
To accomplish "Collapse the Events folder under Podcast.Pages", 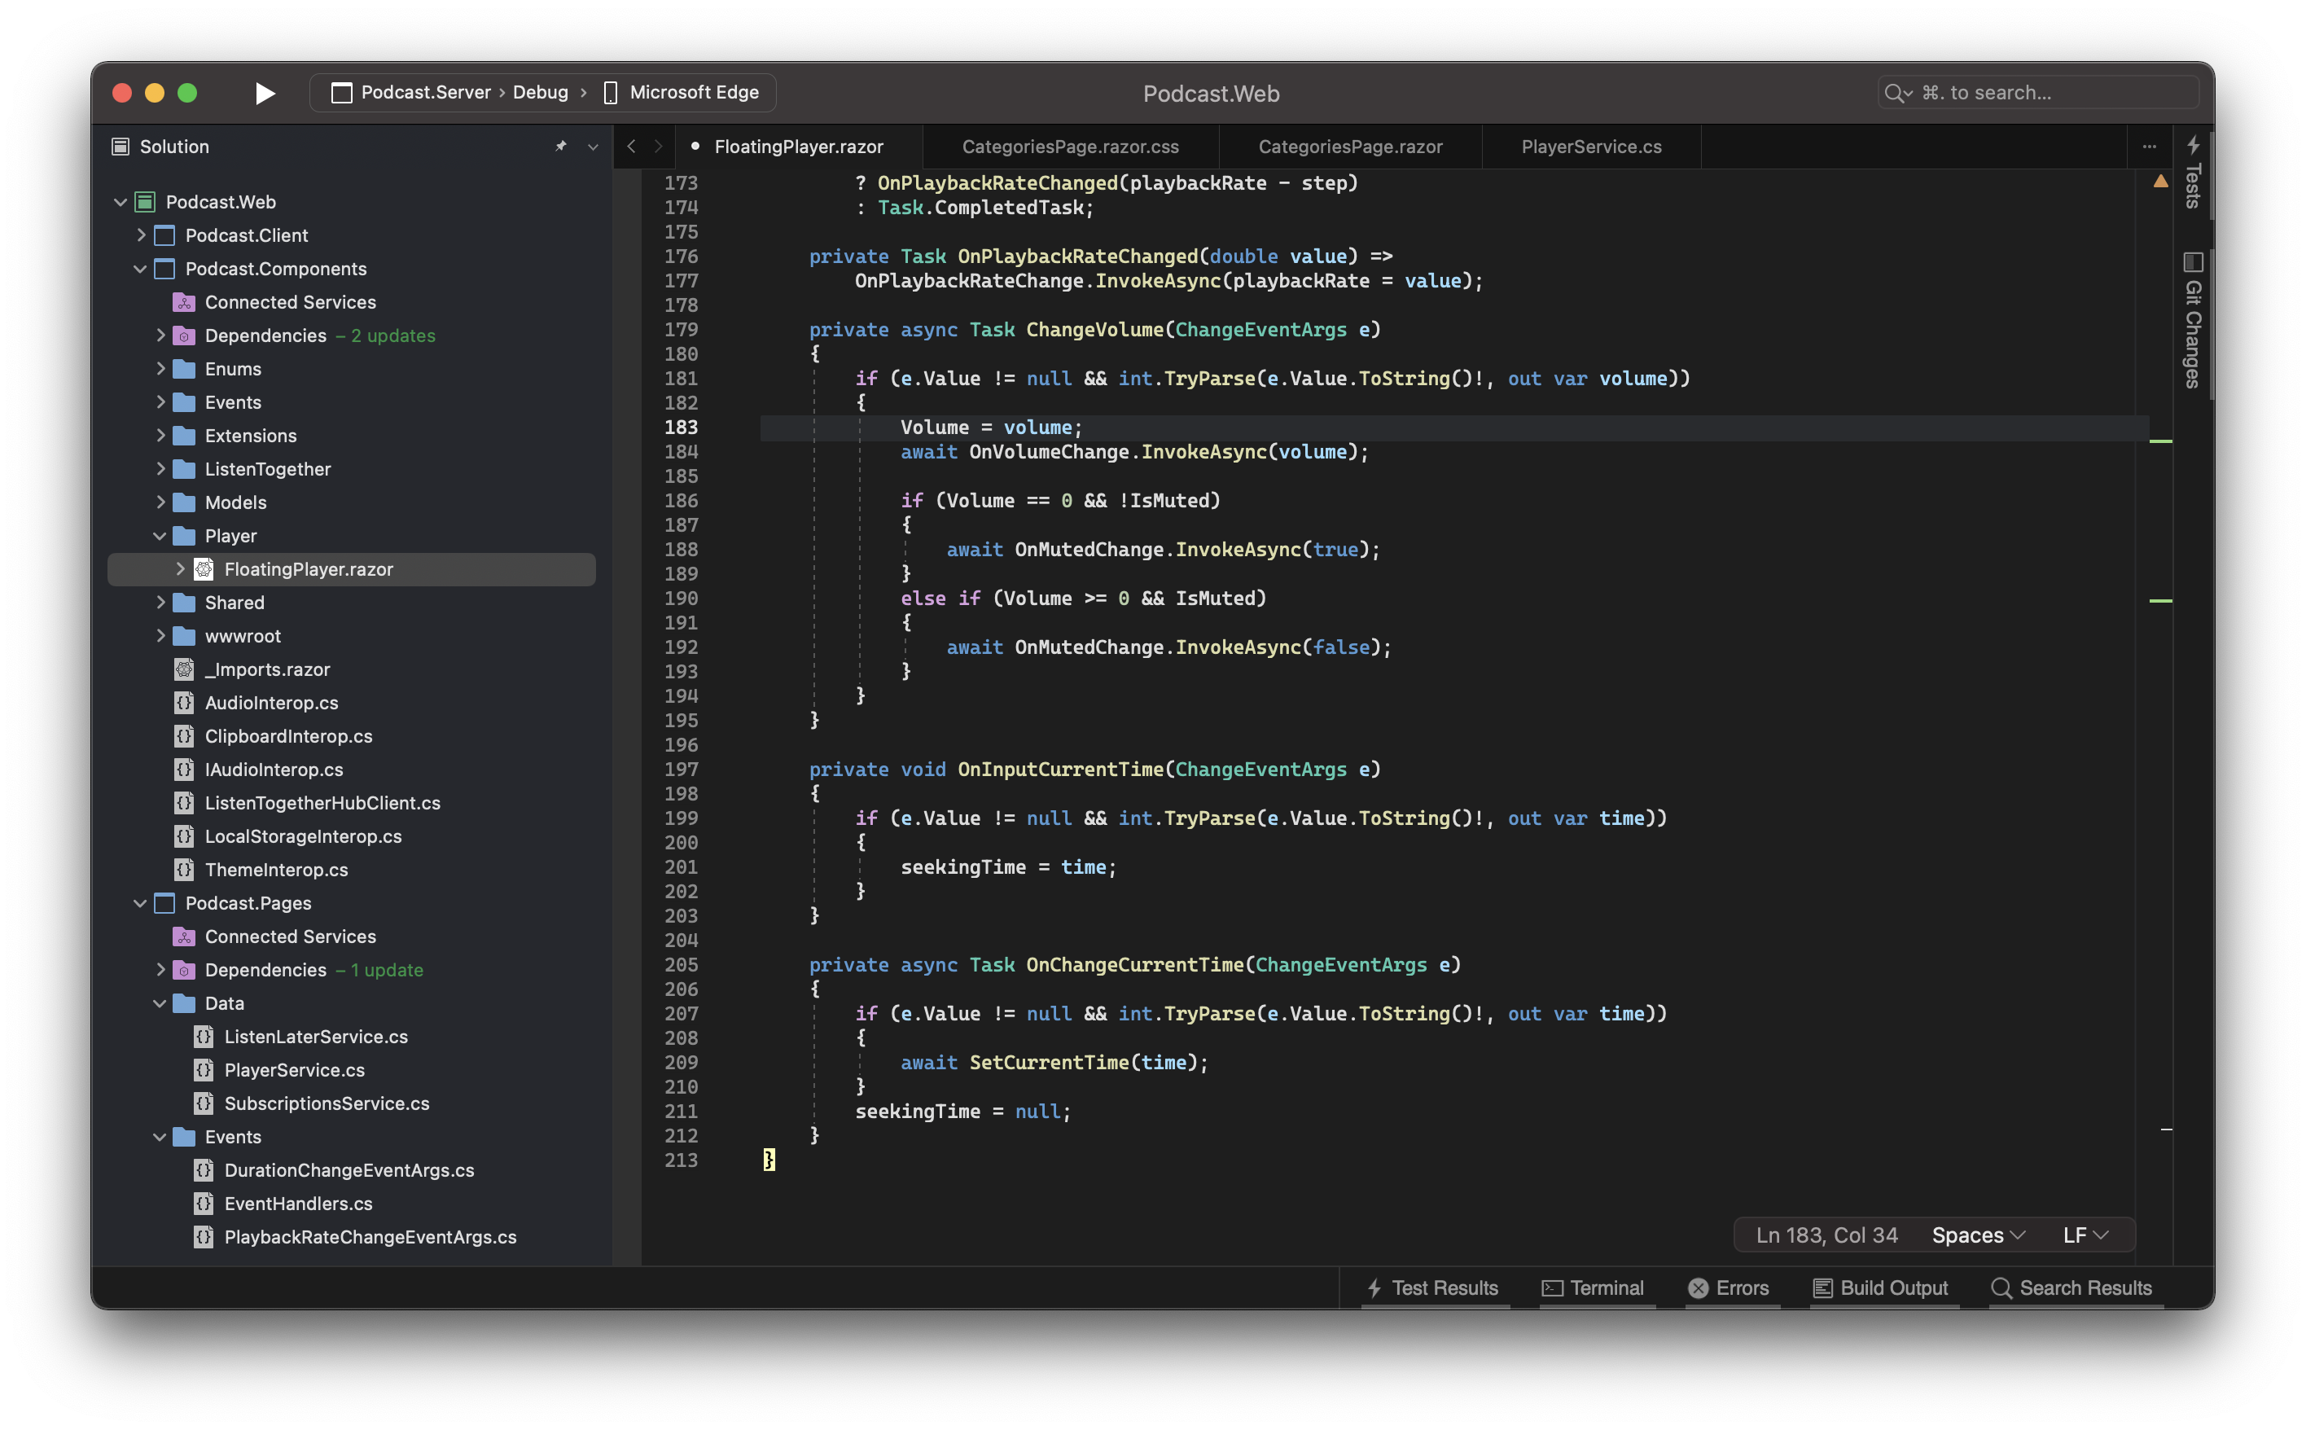I will pyautogui.click(x=160, y=1137).
